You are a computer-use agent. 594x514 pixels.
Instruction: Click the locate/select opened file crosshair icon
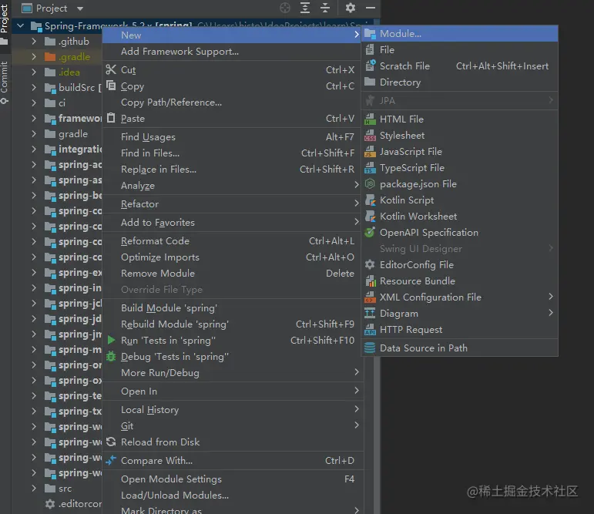point(284,8)
